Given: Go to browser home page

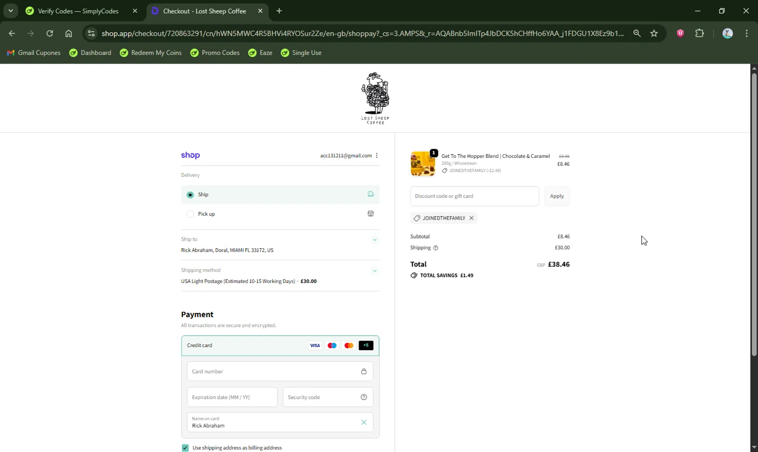Looking at the screenshot, I should click(x=69, y=33).
